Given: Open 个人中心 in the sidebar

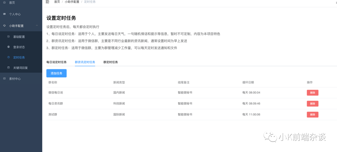Looking at the screenshot, I should tap(15, 14).
